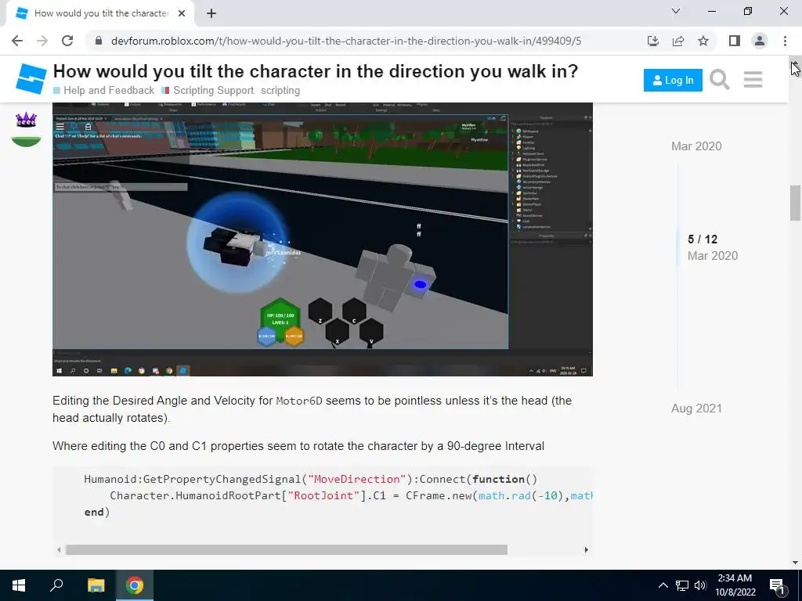Screen dimensions: 802x601
Task: Open a new tab with the plus button
Action: pos(211,13)
